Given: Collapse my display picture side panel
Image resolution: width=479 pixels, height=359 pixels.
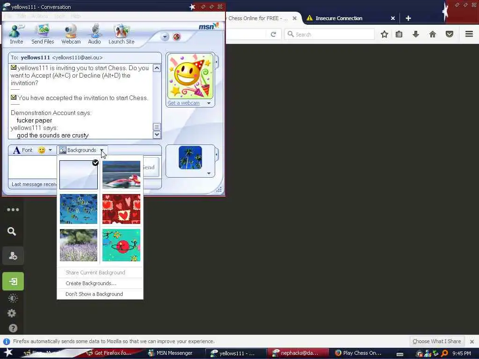Looking at the screenshot, I should click(217, 154).
